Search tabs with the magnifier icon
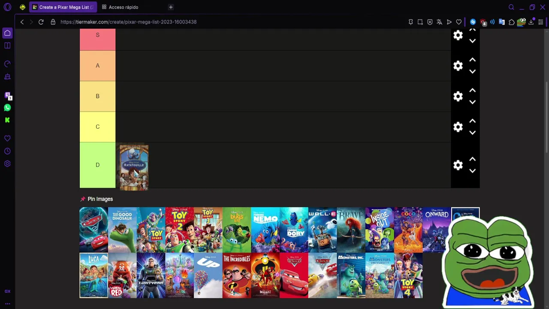The width and height of the screenshot is (549, 309). pos(511,7)
